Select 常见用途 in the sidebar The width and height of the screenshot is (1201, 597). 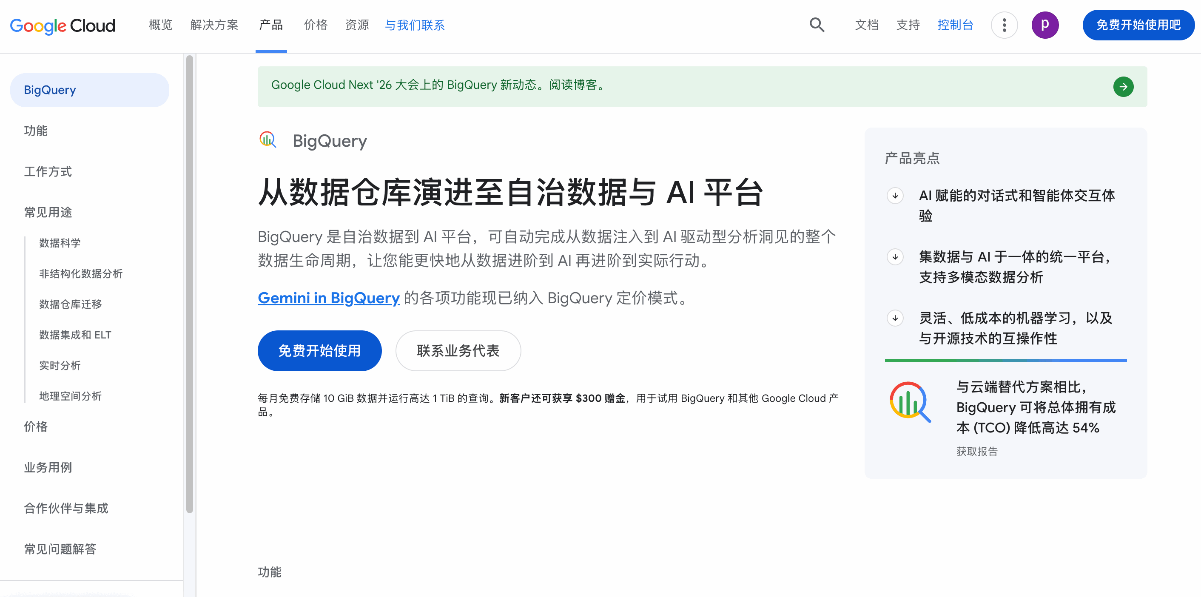[x=48, y=213]
